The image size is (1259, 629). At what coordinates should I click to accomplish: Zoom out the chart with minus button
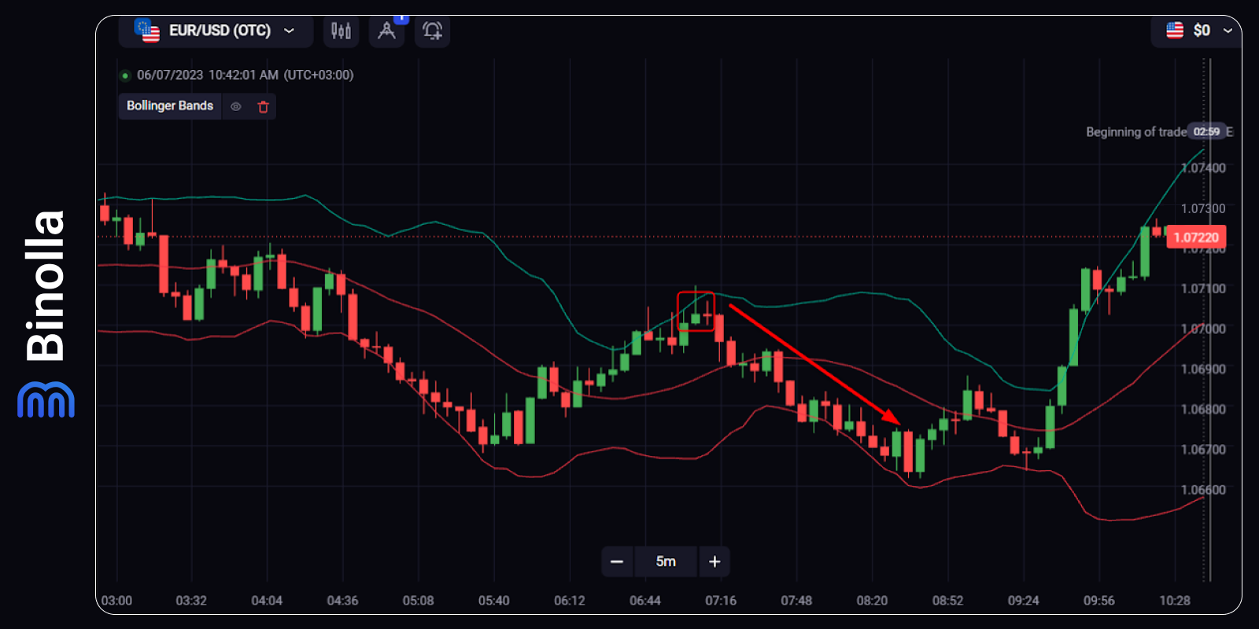click(x=617, y=561)
